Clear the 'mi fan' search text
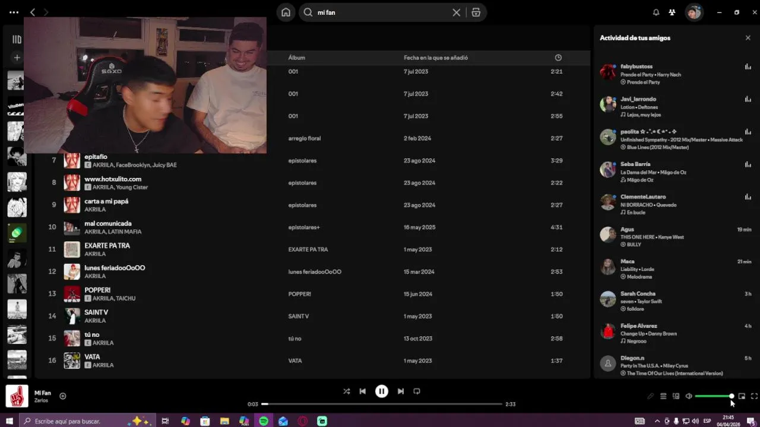 456,12
